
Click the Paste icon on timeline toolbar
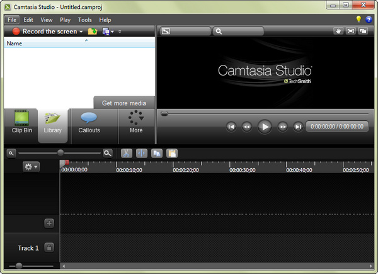click(x=172, y=152)
